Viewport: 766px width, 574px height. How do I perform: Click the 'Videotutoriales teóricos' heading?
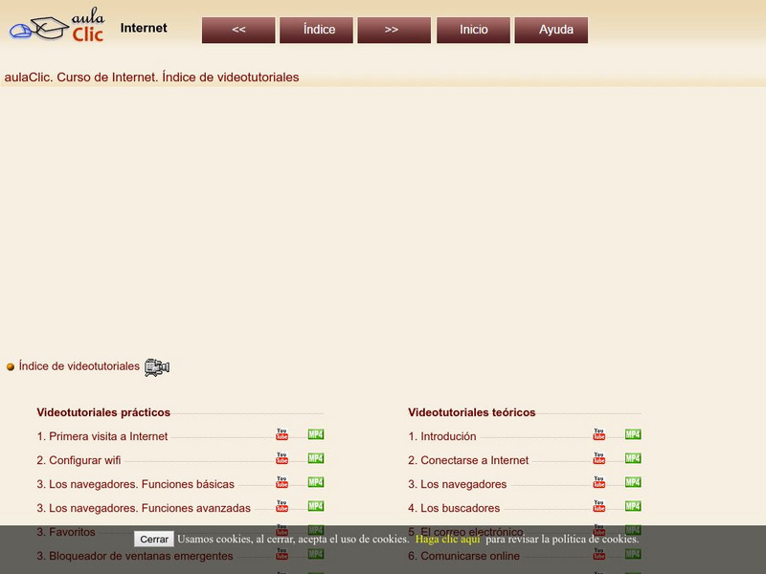(x=471, y=412)
